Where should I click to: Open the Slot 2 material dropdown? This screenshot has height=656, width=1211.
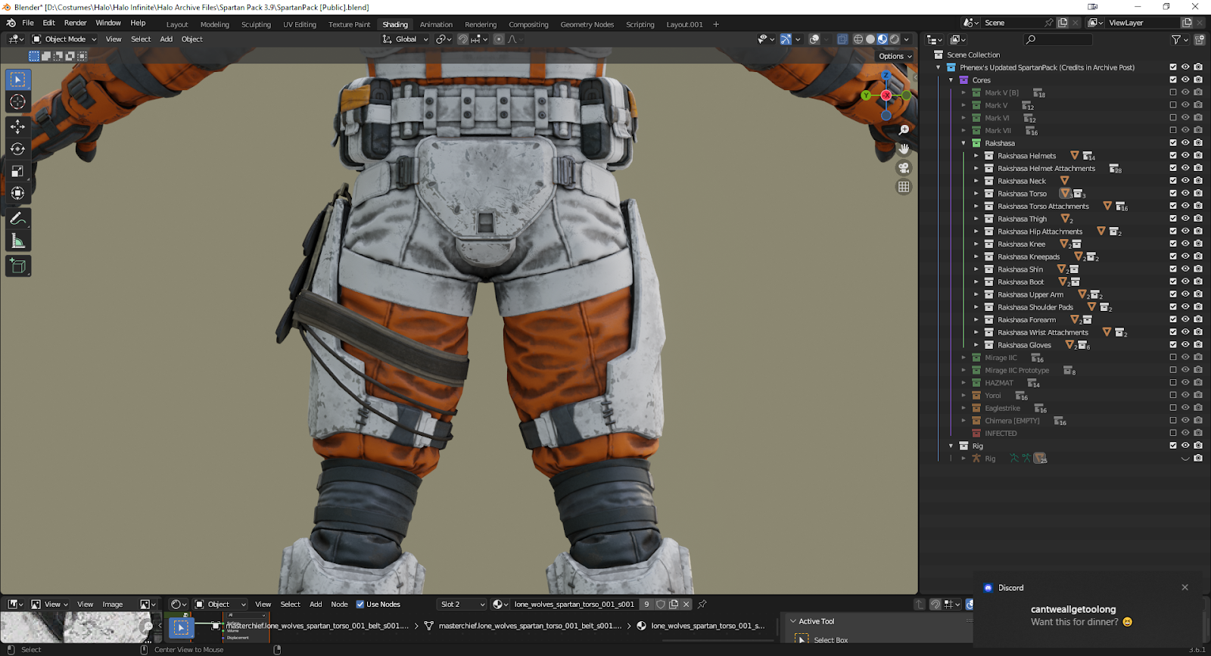point(462,605)
